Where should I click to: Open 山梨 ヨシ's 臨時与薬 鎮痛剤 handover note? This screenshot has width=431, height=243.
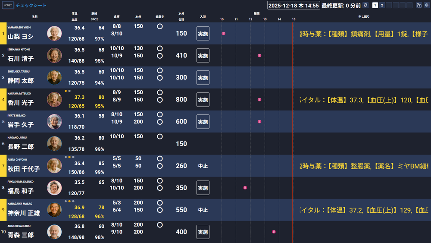click(x=364, y=34)
